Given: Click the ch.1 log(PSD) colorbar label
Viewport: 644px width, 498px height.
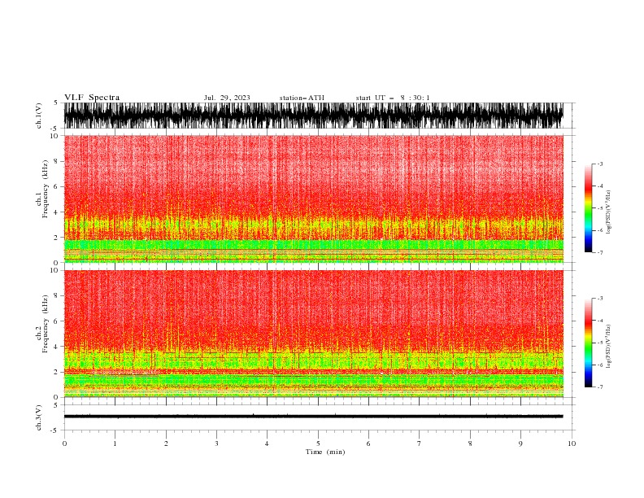Looking at the screenshot, I should tap(608, 212).
